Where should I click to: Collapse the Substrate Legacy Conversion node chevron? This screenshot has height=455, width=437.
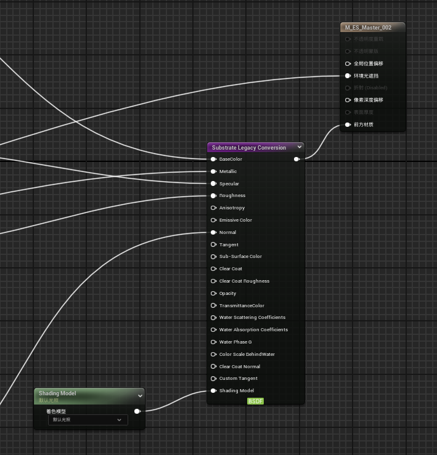click(x=300, y=147)
